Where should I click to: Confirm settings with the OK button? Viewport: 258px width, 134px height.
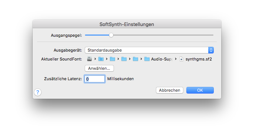pos(200,90)
